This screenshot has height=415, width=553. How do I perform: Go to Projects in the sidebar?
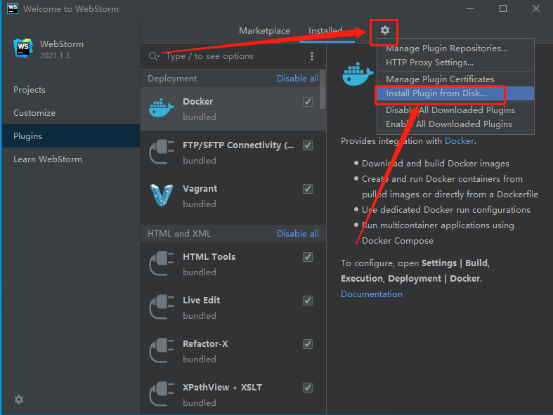[x=71, y=90]
